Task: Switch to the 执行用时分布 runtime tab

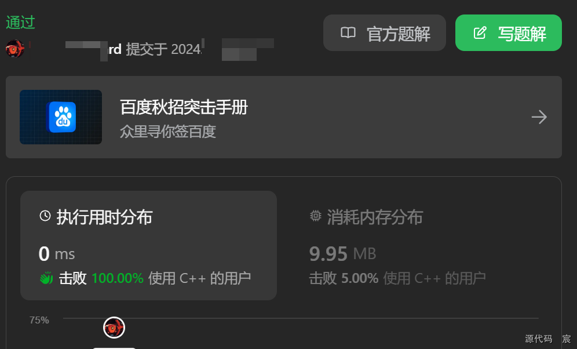Action: pos(148,245)
